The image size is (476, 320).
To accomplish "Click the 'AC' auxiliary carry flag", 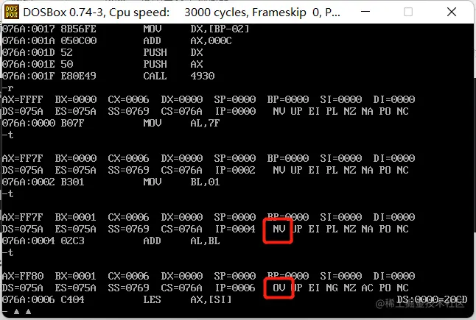I will click(367, 288).
